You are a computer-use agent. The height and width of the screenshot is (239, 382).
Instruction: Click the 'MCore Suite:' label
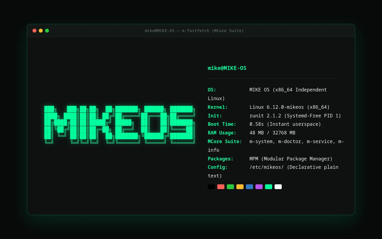point(225,141)
